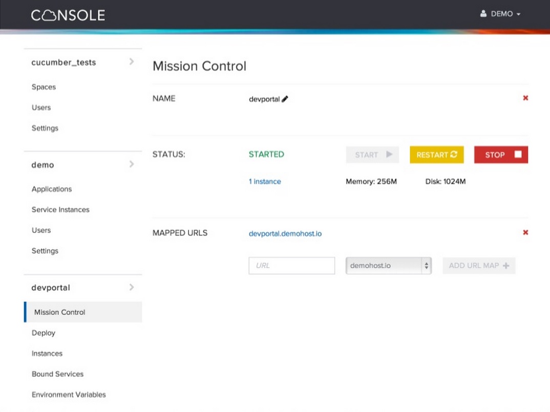Viewport: 550px width, 412px height.
Task: Click the CONSOLE cloud logo
Action: 68,15
